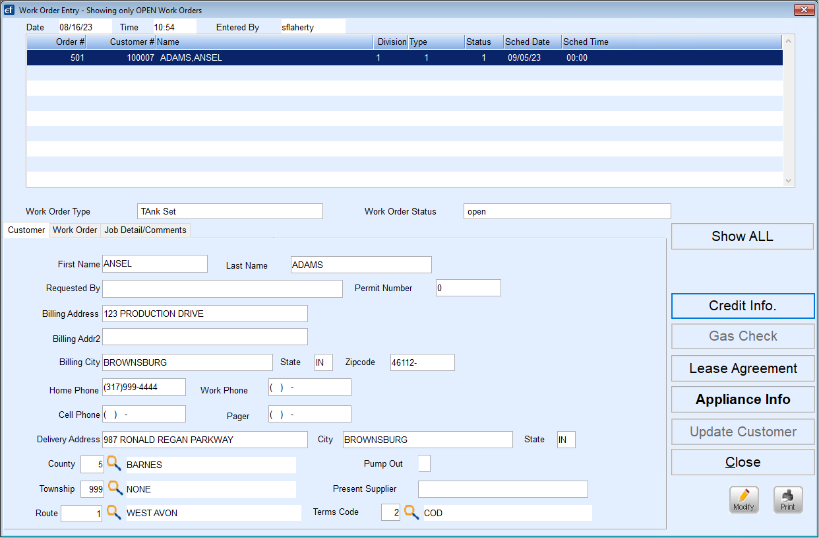The image size is (819, 538).
Task: Click the Present Supplier field
Action: 503,489
